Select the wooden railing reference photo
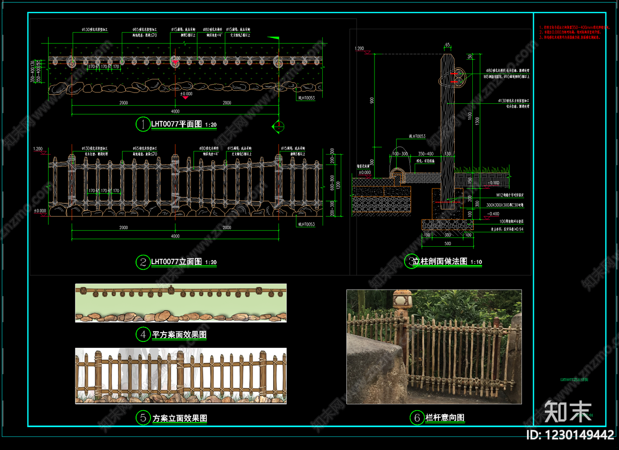The image size is (619, 450). [434, 347]
